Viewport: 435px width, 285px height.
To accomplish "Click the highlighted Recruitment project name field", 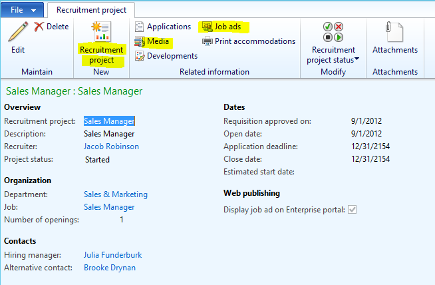I will [x=109, y=121].
